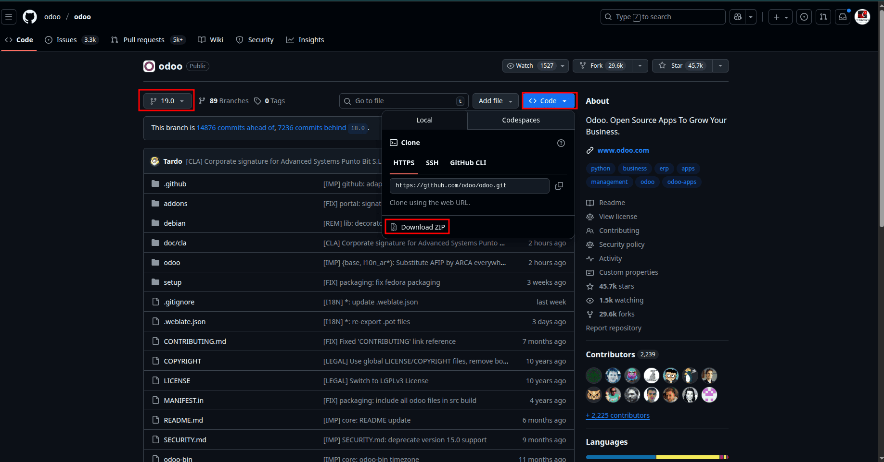The width and height of the screenshot is (884, 462).
Task: Open the + 2,225 contributors link
Action: (618, 415)
